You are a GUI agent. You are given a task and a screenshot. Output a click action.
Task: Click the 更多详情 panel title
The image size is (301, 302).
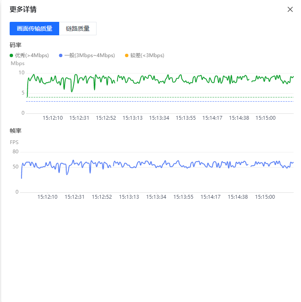point(23,9)
